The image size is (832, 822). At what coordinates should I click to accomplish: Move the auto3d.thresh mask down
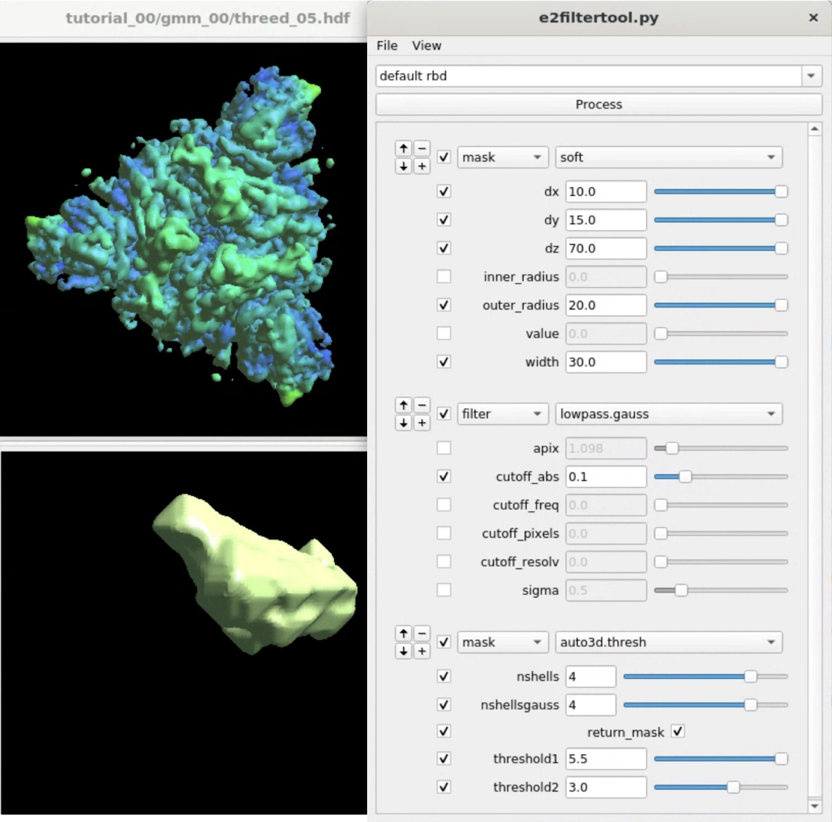[404, 651]
